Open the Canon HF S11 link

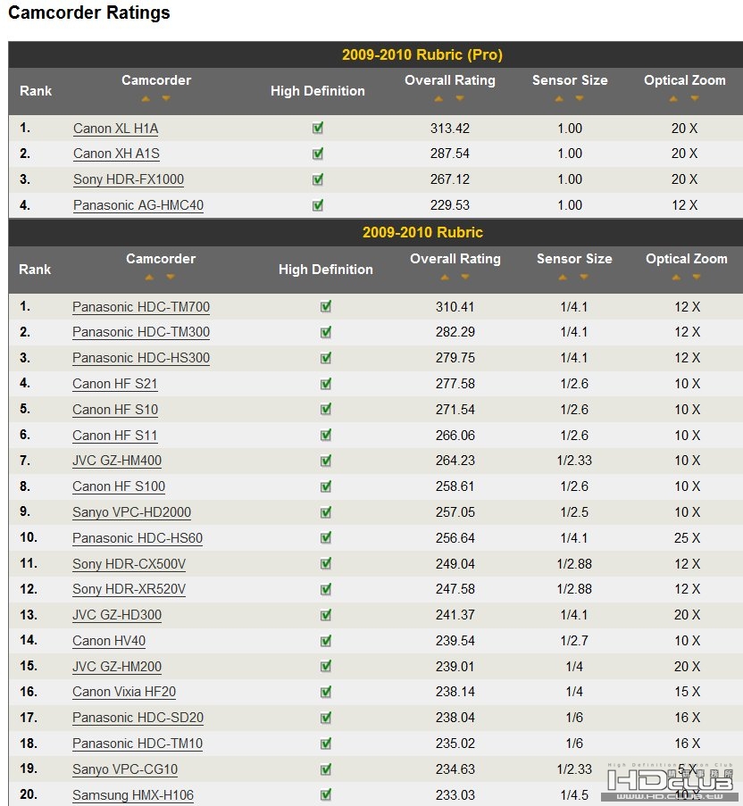tap(114, 436)
